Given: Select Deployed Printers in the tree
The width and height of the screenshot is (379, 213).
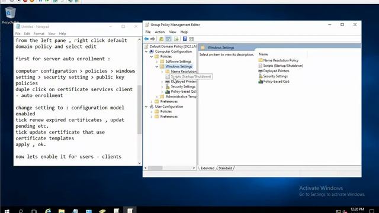Looking at the screenshot, I should click(184, 82).
